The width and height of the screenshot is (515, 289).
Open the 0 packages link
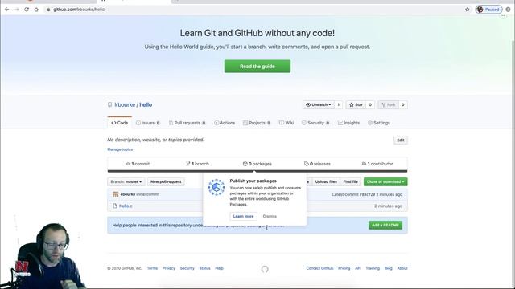click(x=257, y=164)
